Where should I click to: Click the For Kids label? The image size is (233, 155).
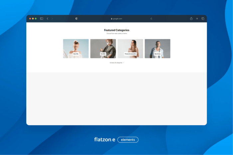coord(103,54)
